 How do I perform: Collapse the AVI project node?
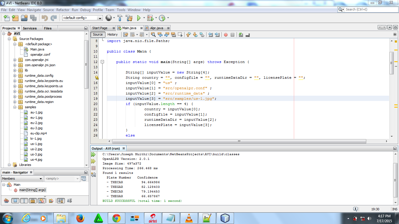(x=4, y=34)
